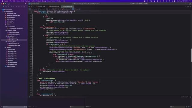Collapse the Launch Scene group
Screen dimensions: 192x108
(5, 27)
